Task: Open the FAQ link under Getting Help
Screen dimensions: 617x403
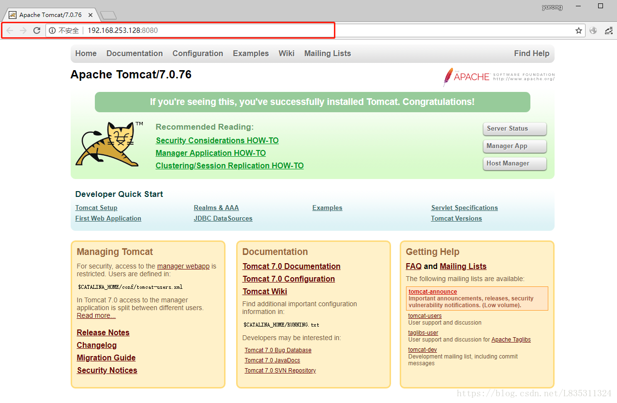Action: (x=414, y=266)
